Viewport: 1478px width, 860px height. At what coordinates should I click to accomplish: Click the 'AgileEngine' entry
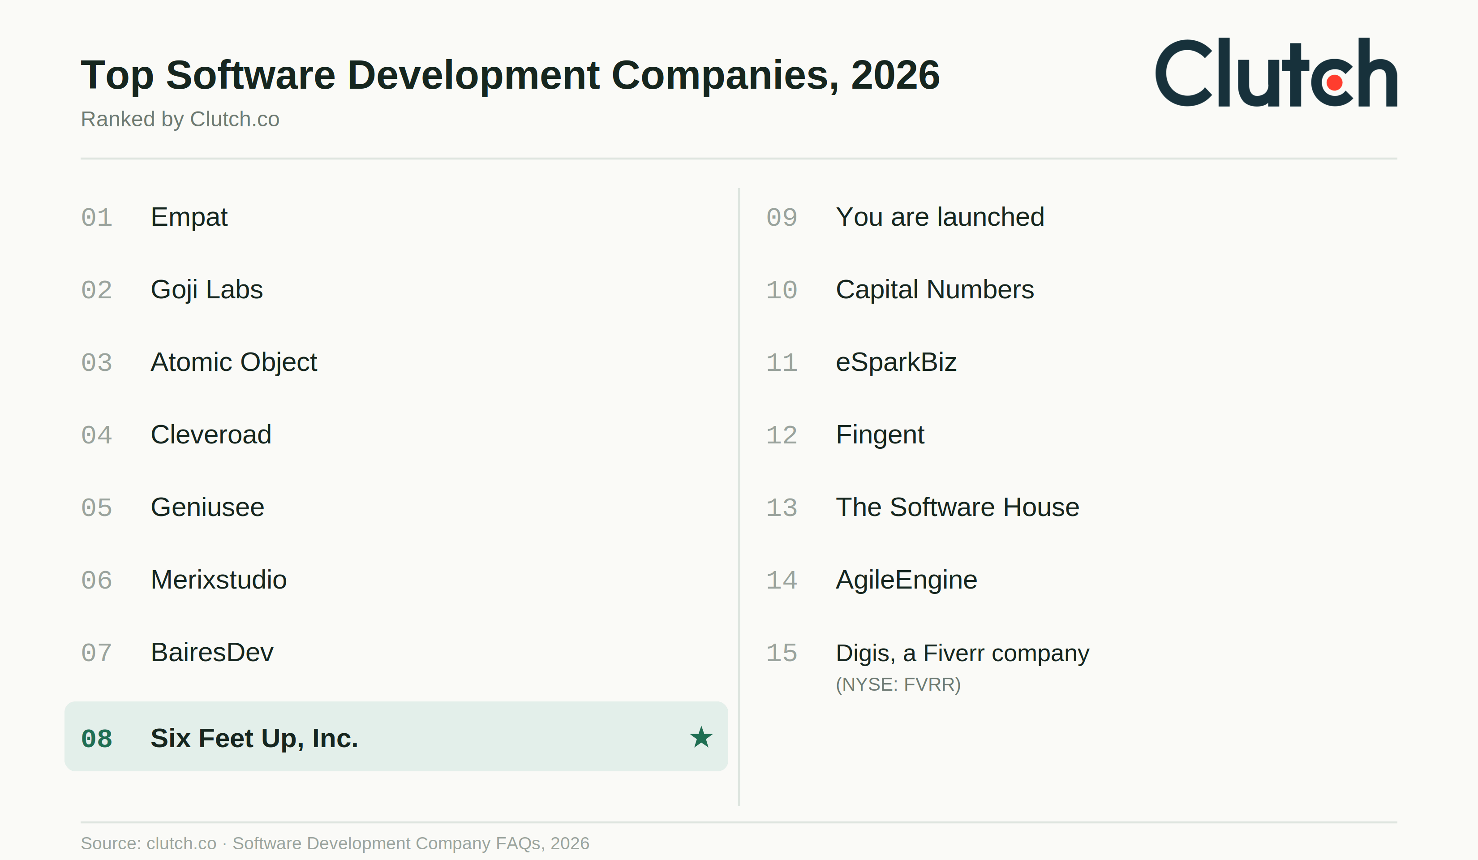click(x=906, y=580)
